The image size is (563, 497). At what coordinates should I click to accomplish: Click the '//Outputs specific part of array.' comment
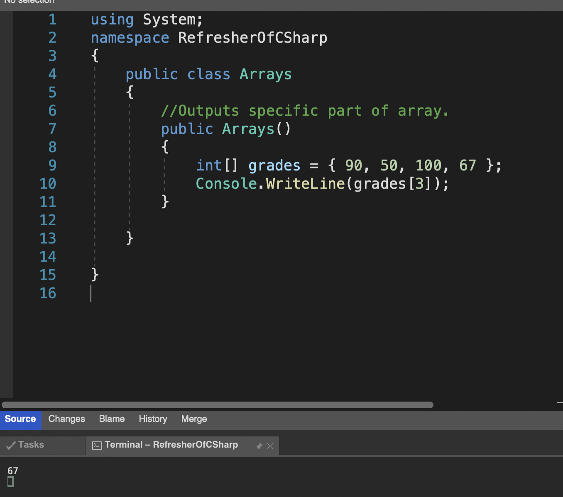coord(305,111)
